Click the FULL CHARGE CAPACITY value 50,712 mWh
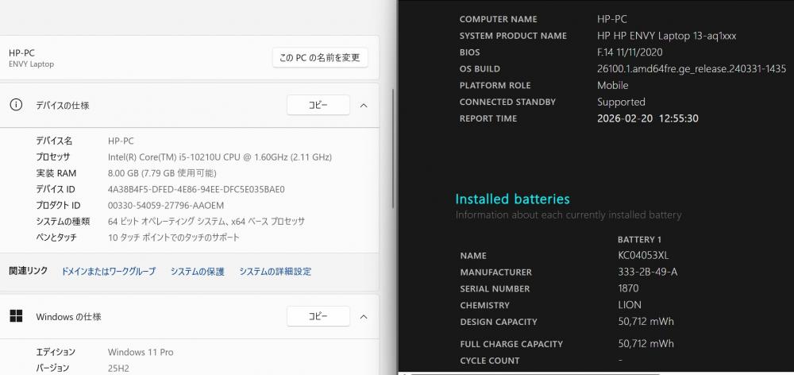794x375 pixels. click(646, 343)
